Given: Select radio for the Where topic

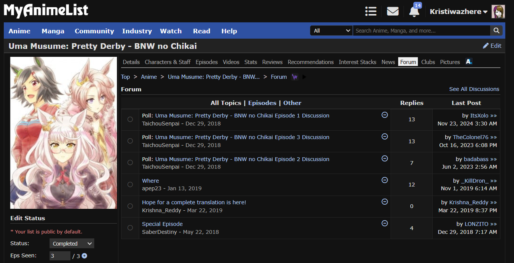Looking at the screenshot, I should [x=130, y=185].
